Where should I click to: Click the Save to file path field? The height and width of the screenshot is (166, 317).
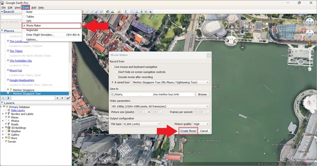click(153, 94)
